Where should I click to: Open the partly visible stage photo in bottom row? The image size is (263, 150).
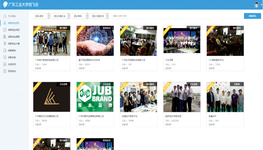95,144
